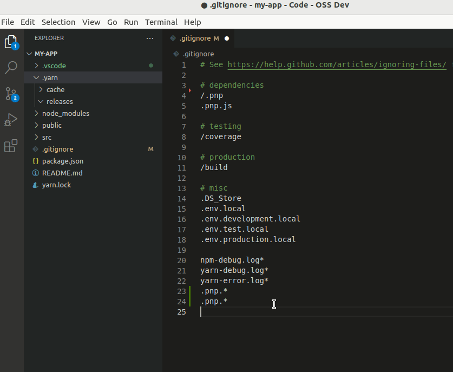Click package.json braces file icon
This screenshot has width=453, height=372.
click(x=36, y=161)
